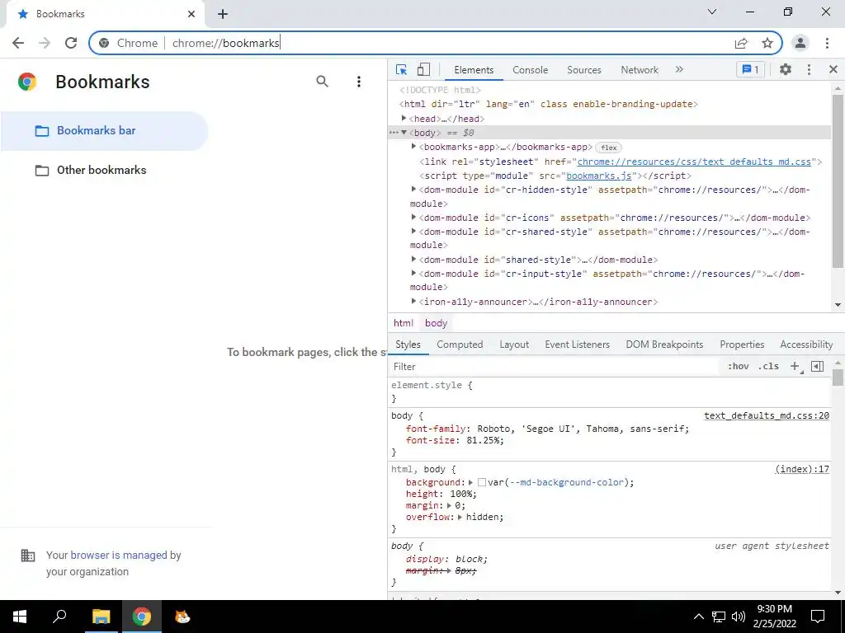
Task: Activate the inspect element picker tool
Action: coord(401,69)
